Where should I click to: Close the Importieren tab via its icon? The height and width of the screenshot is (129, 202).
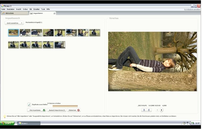(x=54, y=13)
